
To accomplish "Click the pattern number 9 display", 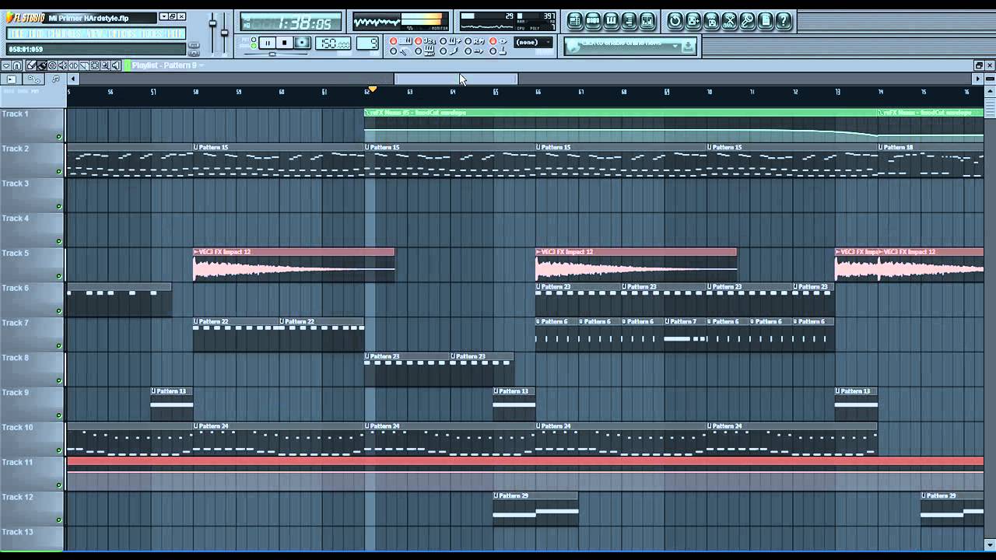I will [x=368, y=44].
